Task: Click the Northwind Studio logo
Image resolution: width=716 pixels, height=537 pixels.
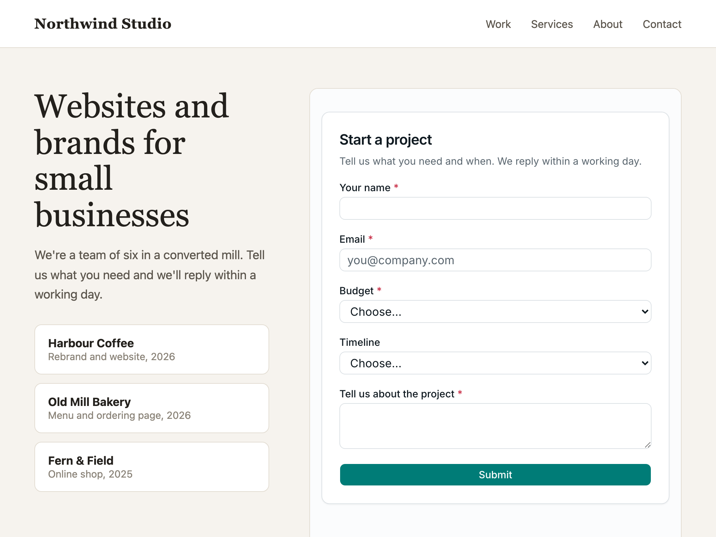Action: pyautogui.click(x=103, y=24)
